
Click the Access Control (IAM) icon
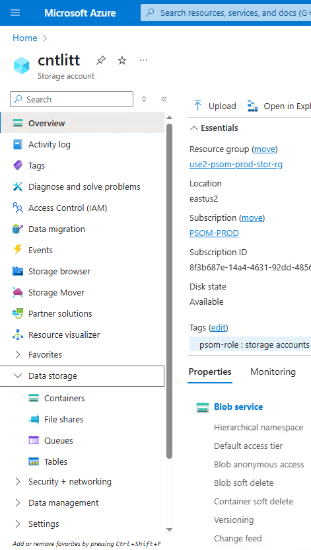coord(18,208)
